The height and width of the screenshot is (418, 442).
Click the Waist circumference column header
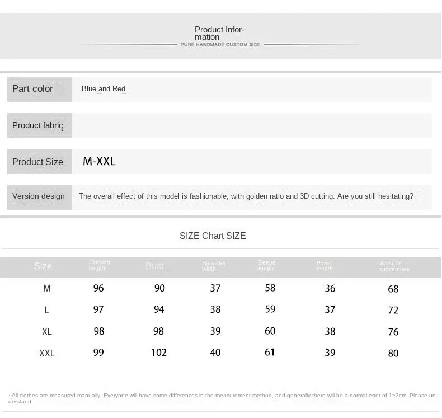pos(394,266)
